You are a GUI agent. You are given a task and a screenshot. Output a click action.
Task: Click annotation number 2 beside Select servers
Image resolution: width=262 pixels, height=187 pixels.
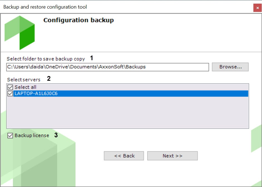click(49, 79)
